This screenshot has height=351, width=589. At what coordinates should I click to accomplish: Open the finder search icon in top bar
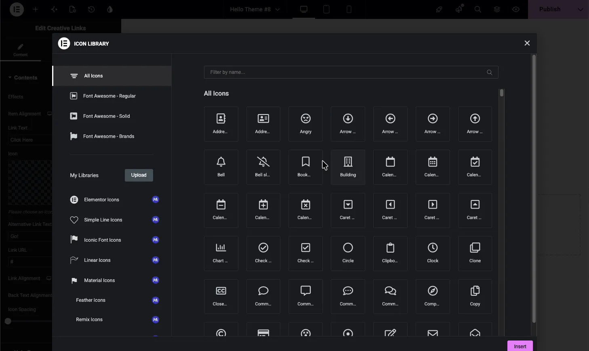478,9
